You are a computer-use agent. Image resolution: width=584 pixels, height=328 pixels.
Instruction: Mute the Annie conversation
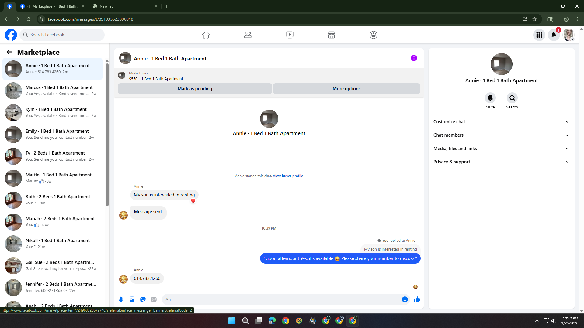pos(490,98)
